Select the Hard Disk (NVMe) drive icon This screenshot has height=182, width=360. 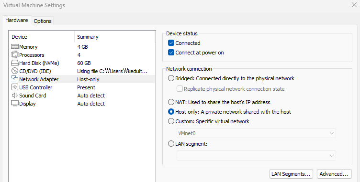15,63
